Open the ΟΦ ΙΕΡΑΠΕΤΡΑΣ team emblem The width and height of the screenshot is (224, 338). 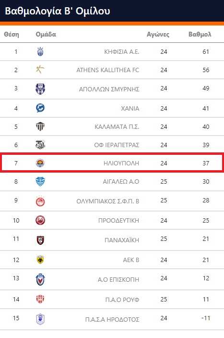pyautogui.click(x=40, y=145)
